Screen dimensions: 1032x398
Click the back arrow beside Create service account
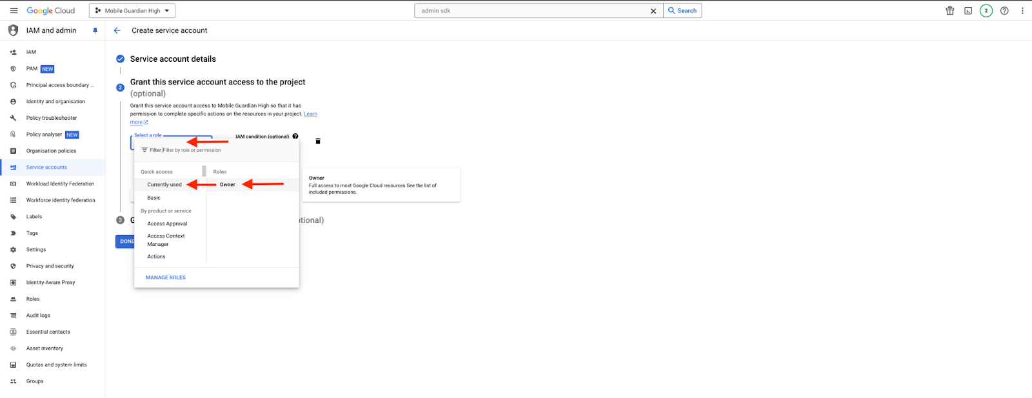point(117,30)
